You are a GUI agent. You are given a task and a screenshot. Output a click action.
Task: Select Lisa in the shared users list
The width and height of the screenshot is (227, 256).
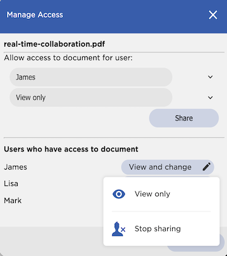(x=11, y=183)
